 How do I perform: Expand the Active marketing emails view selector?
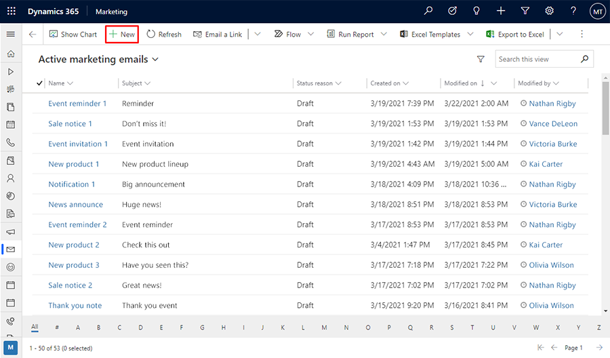(155, 60)
